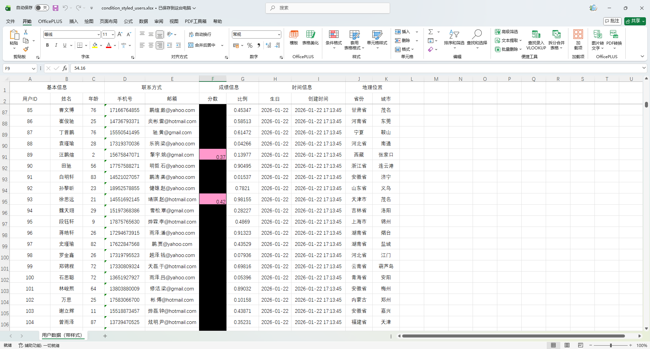This screenshot has width=650, height=349.
Task: Click the 共享 share button
Action: click(635, 21)
